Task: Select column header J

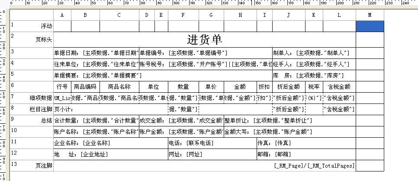Action: pos(289,15)
